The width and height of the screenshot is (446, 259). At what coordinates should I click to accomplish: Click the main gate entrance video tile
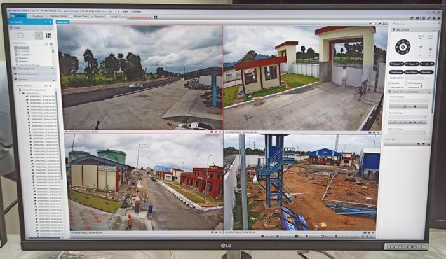[305, 78]
